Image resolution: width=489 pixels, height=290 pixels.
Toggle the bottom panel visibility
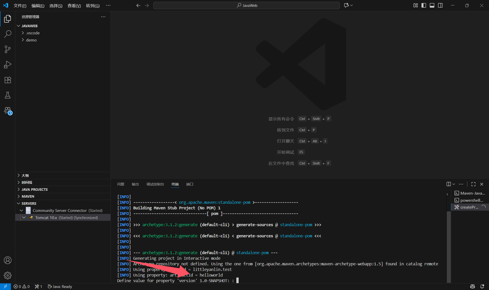[x=432, y=5]
